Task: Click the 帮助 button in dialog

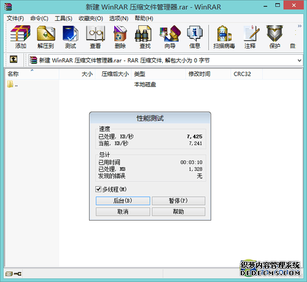Action: pyautogui.click(x=178, y=211)
